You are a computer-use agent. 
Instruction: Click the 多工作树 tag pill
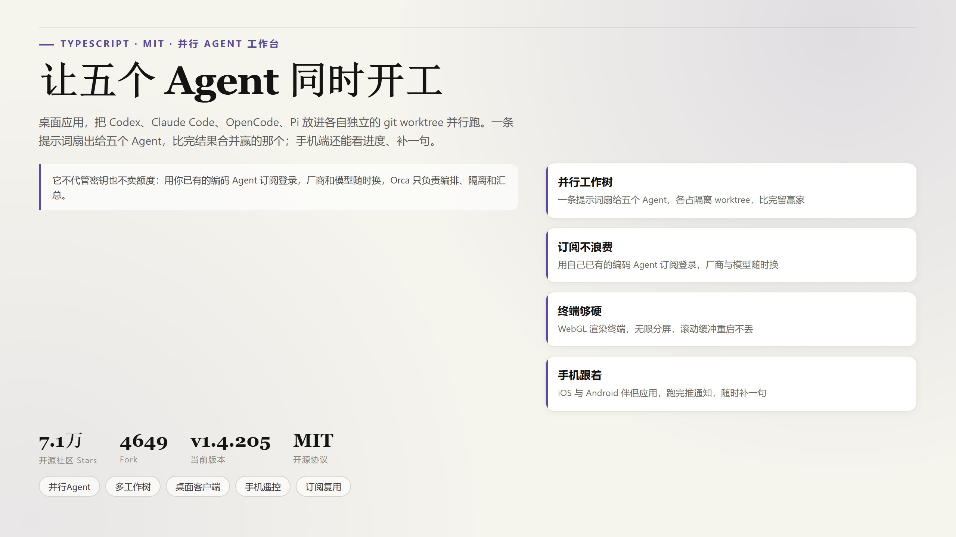[x=133, y=486]
